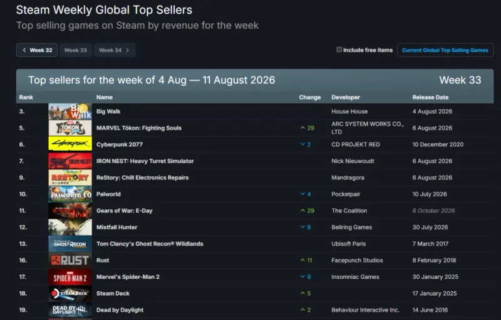Open the Mistfall Hunter game title
This screenshot has width=501, height=320.
pyautogui.click(x=116, y=227)
